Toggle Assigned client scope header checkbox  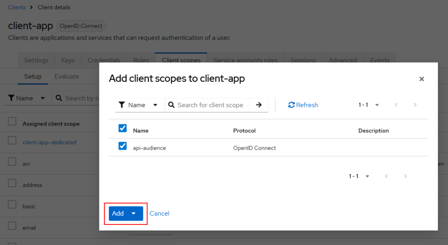click(12, 121)
